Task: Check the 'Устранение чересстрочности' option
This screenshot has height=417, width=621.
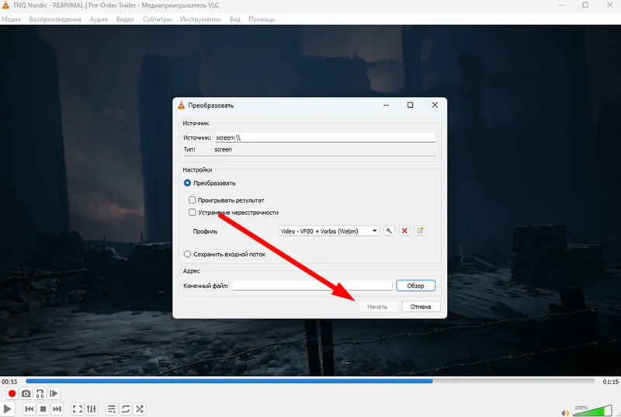Action: pyautogui.click(x=192, y=212)
